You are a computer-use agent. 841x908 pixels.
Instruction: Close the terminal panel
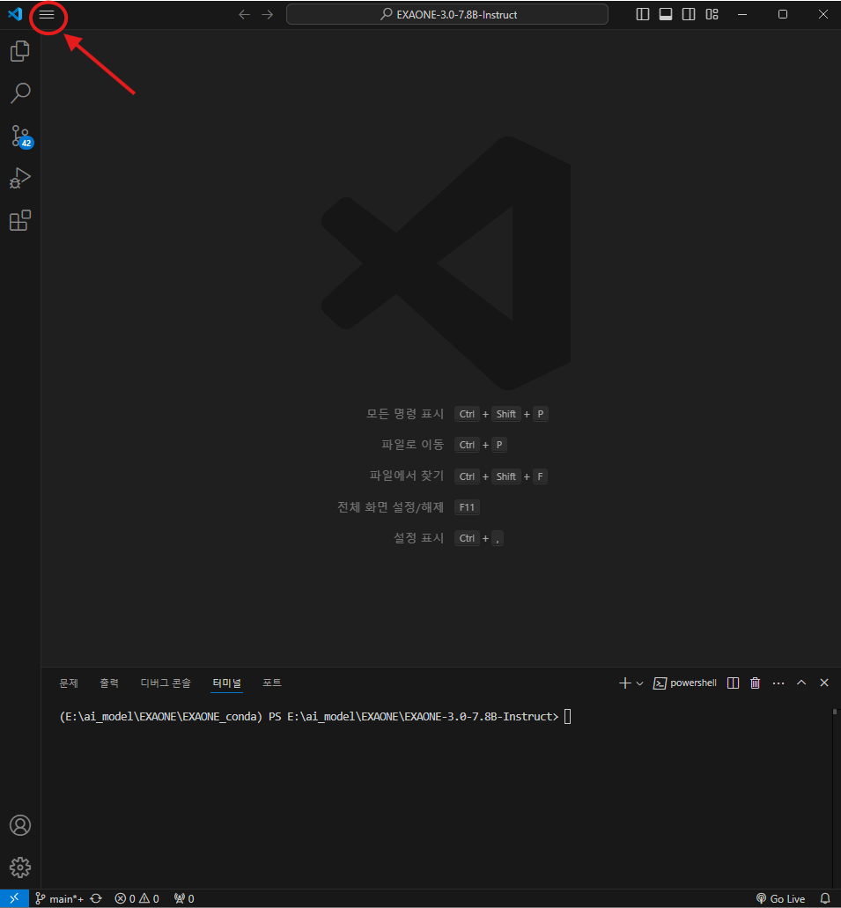[x=824, y=683]
